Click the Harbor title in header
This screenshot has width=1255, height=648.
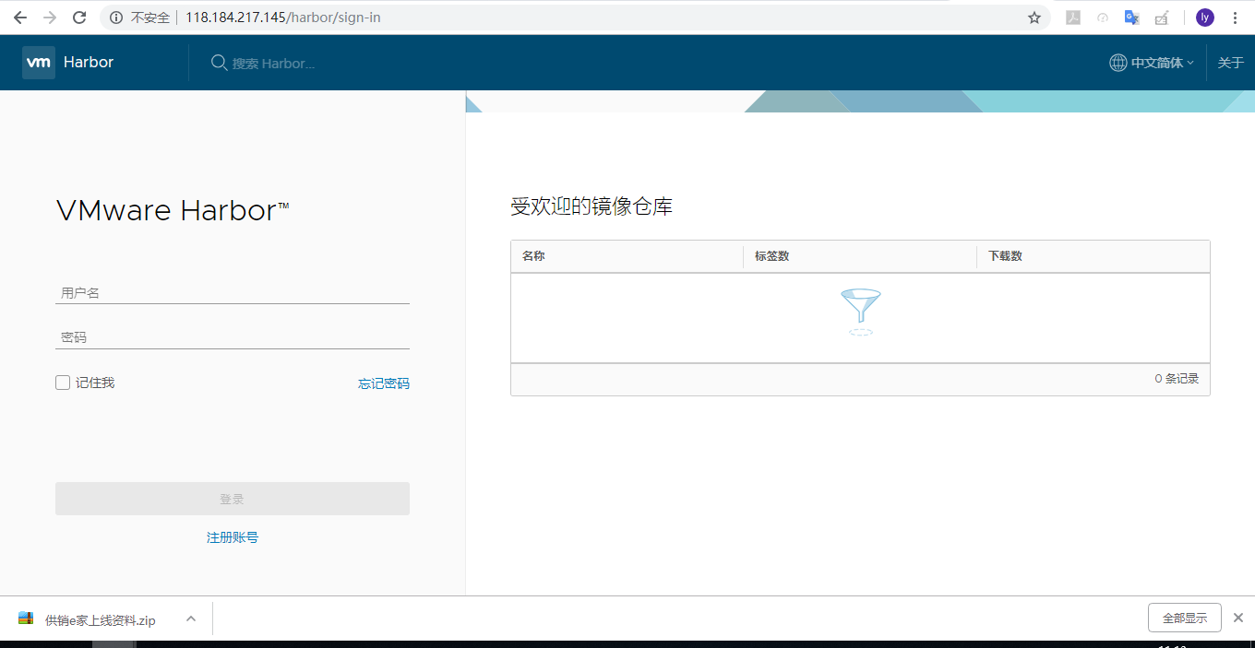89,63
